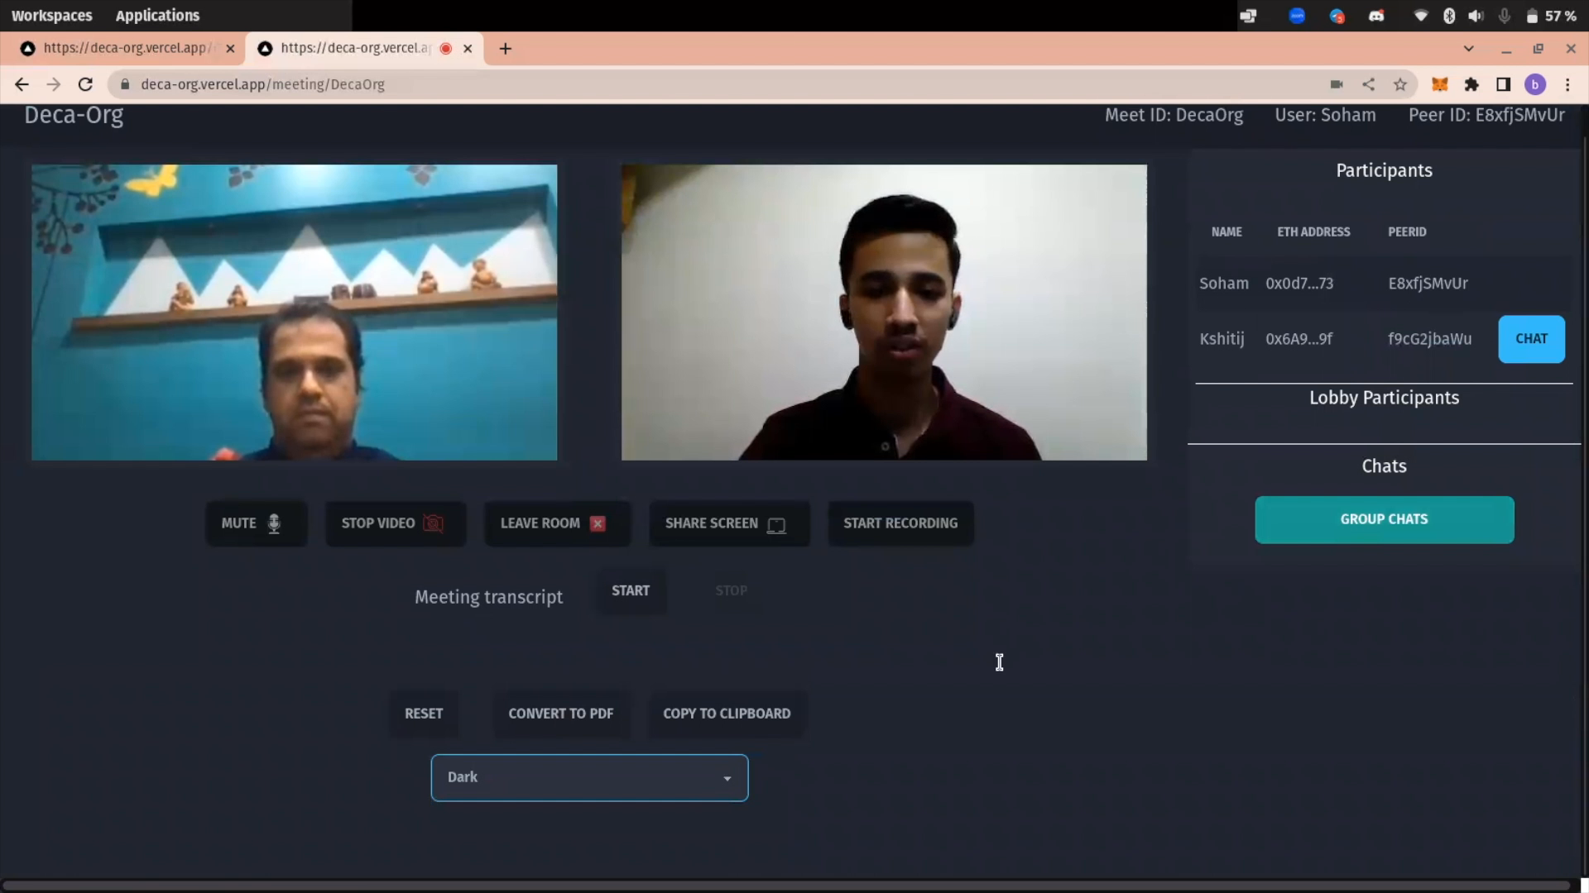Click the share page icon

(1368, 84)
